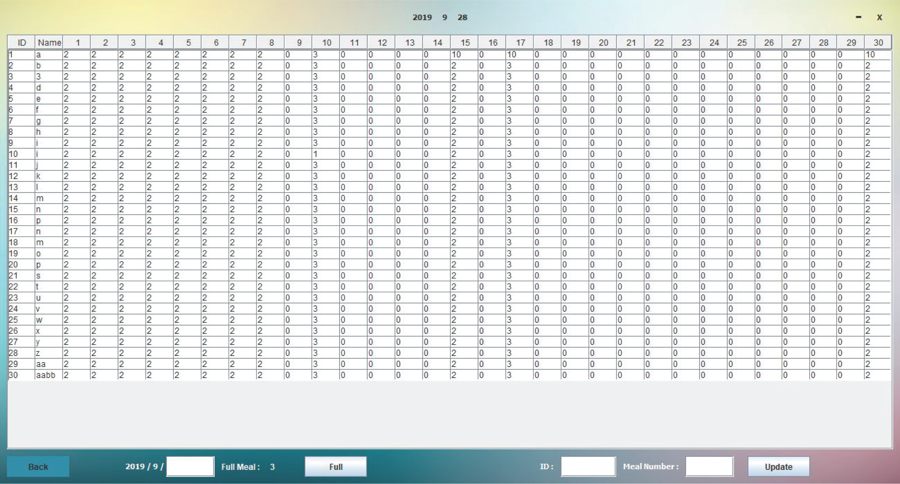Click the name cell 'aa' in row 29
The height and width of the screenshot is (484, 900).
[x=49, y=364]
